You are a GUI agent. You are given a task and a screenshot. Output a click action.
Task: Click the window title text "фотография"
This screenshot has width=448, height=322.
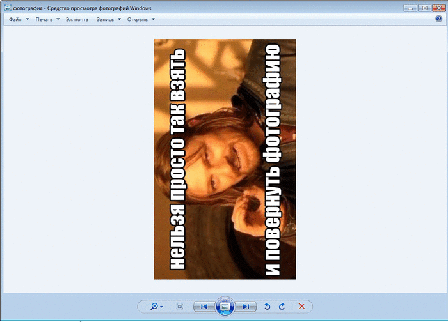[28, 7]
